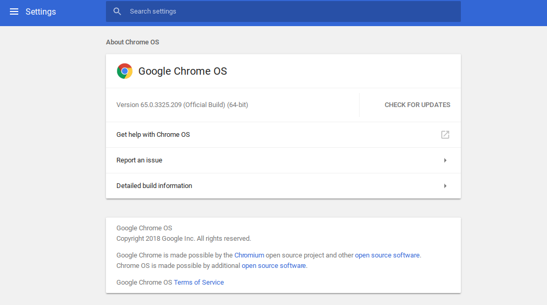Open first open source software link
This screenshot has height=305, width=547.
[x=387, y=255]
